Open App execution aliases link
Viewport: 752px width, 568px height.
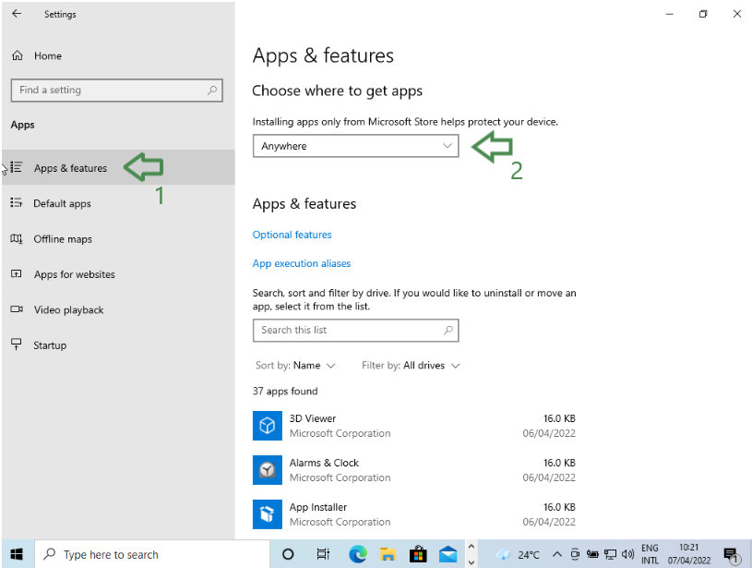302,263
